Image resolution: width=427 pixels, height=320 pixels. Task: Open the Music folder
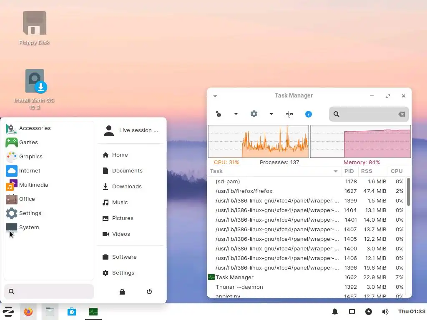point(131,202)
